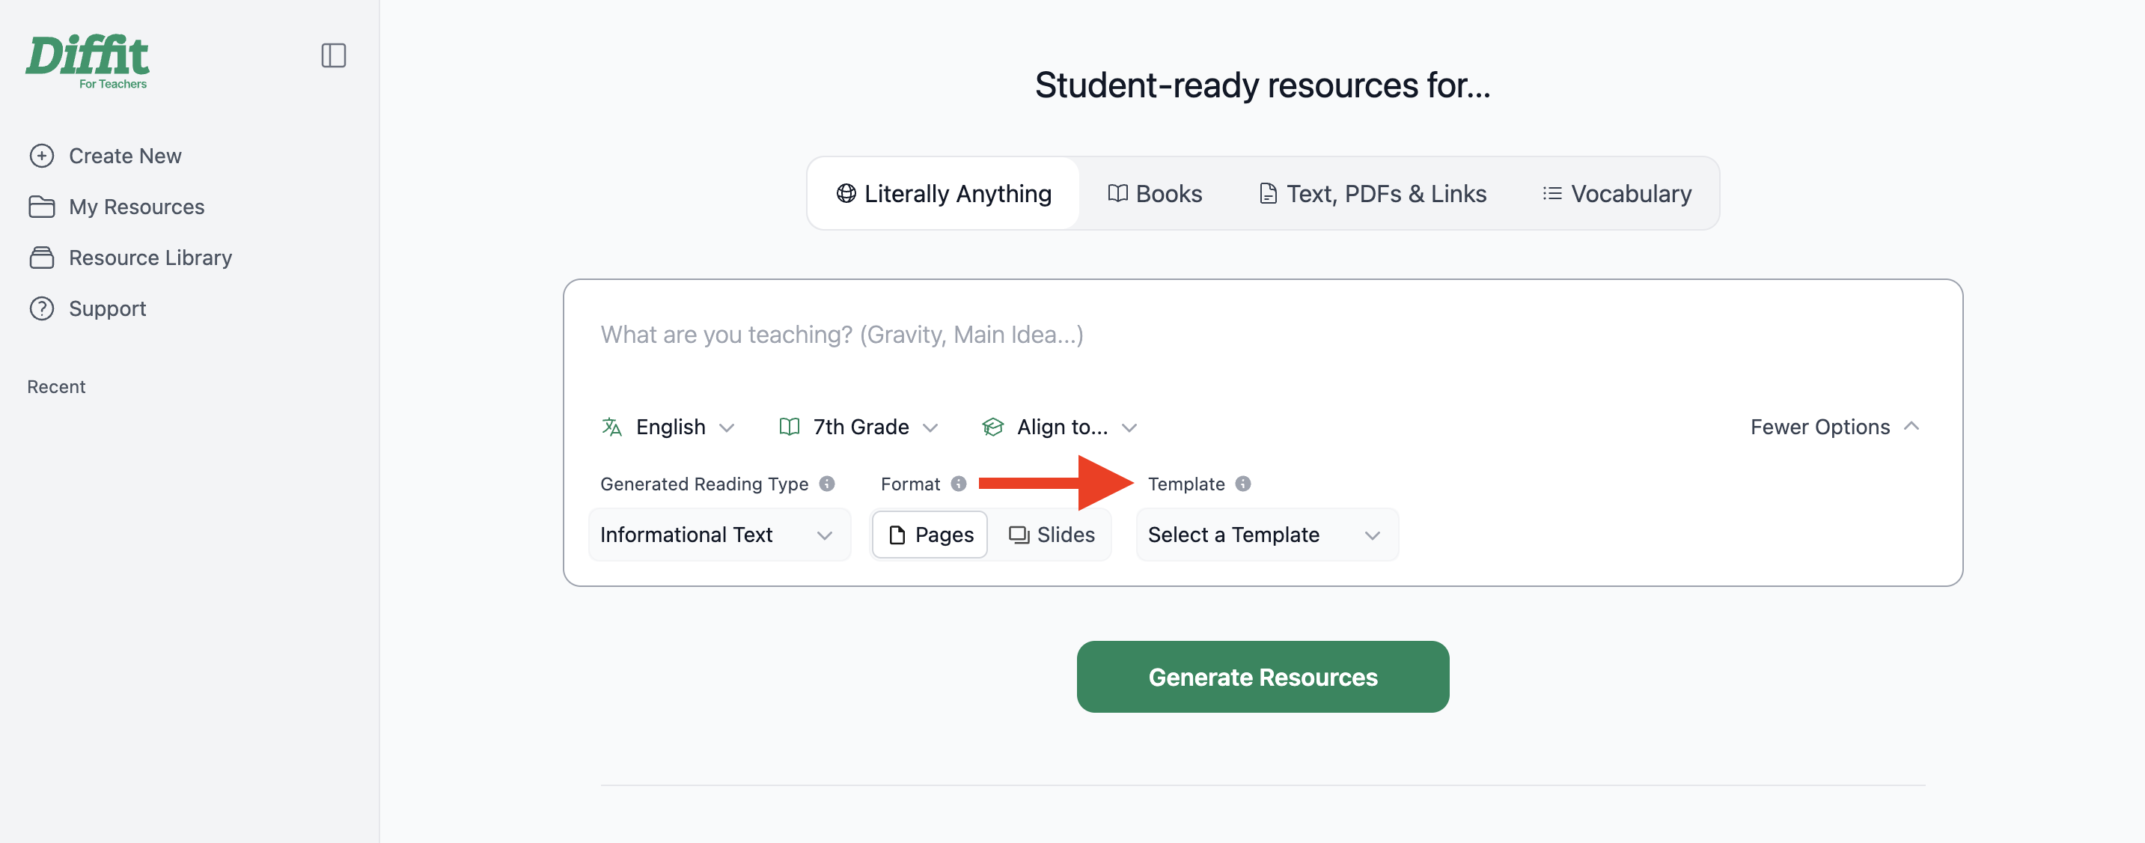
Task: Show Template info tooltip icon
Action: [x=1242, y=483]
